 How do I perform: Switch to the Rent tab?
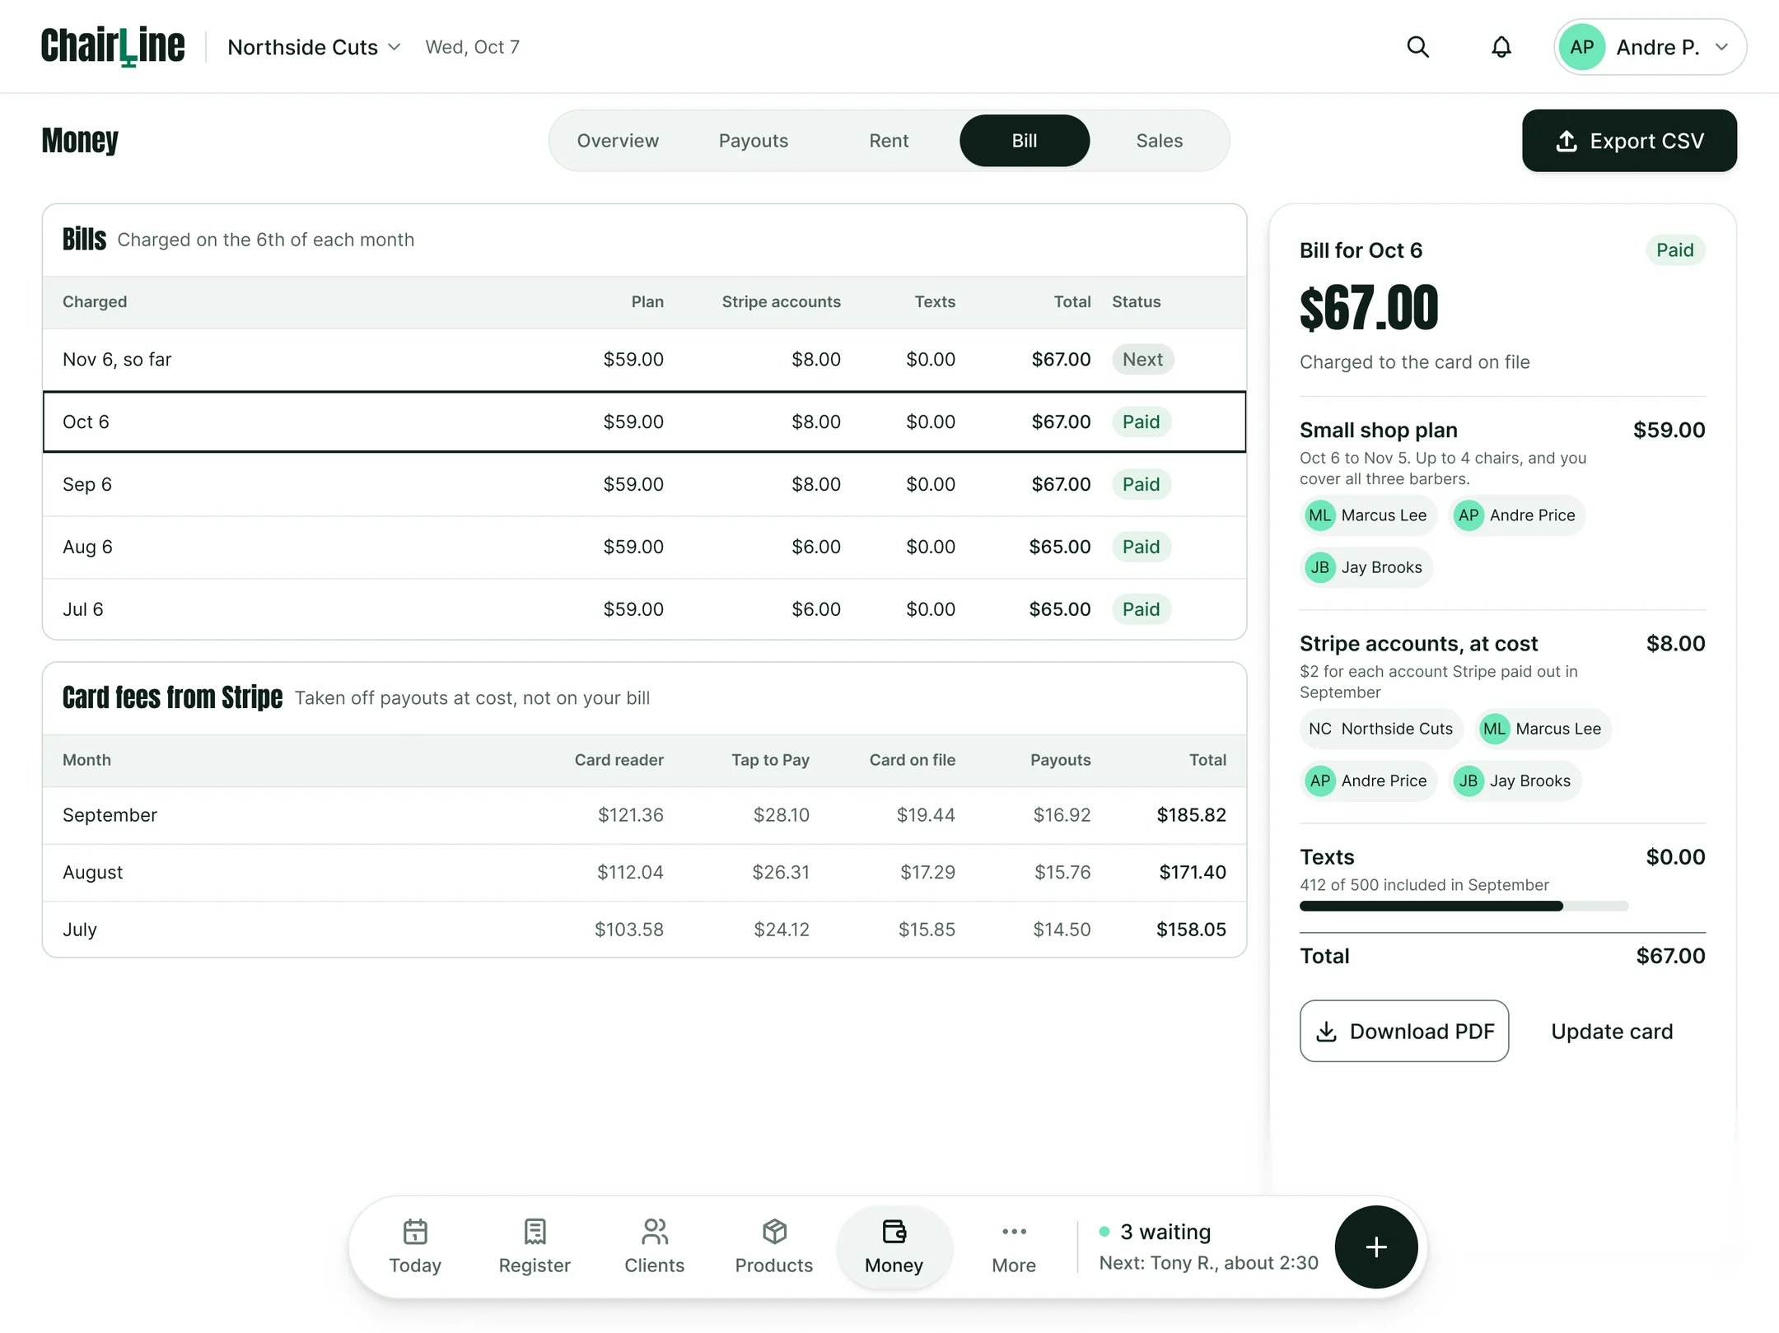pyautogui.click(x=889, y=141)
